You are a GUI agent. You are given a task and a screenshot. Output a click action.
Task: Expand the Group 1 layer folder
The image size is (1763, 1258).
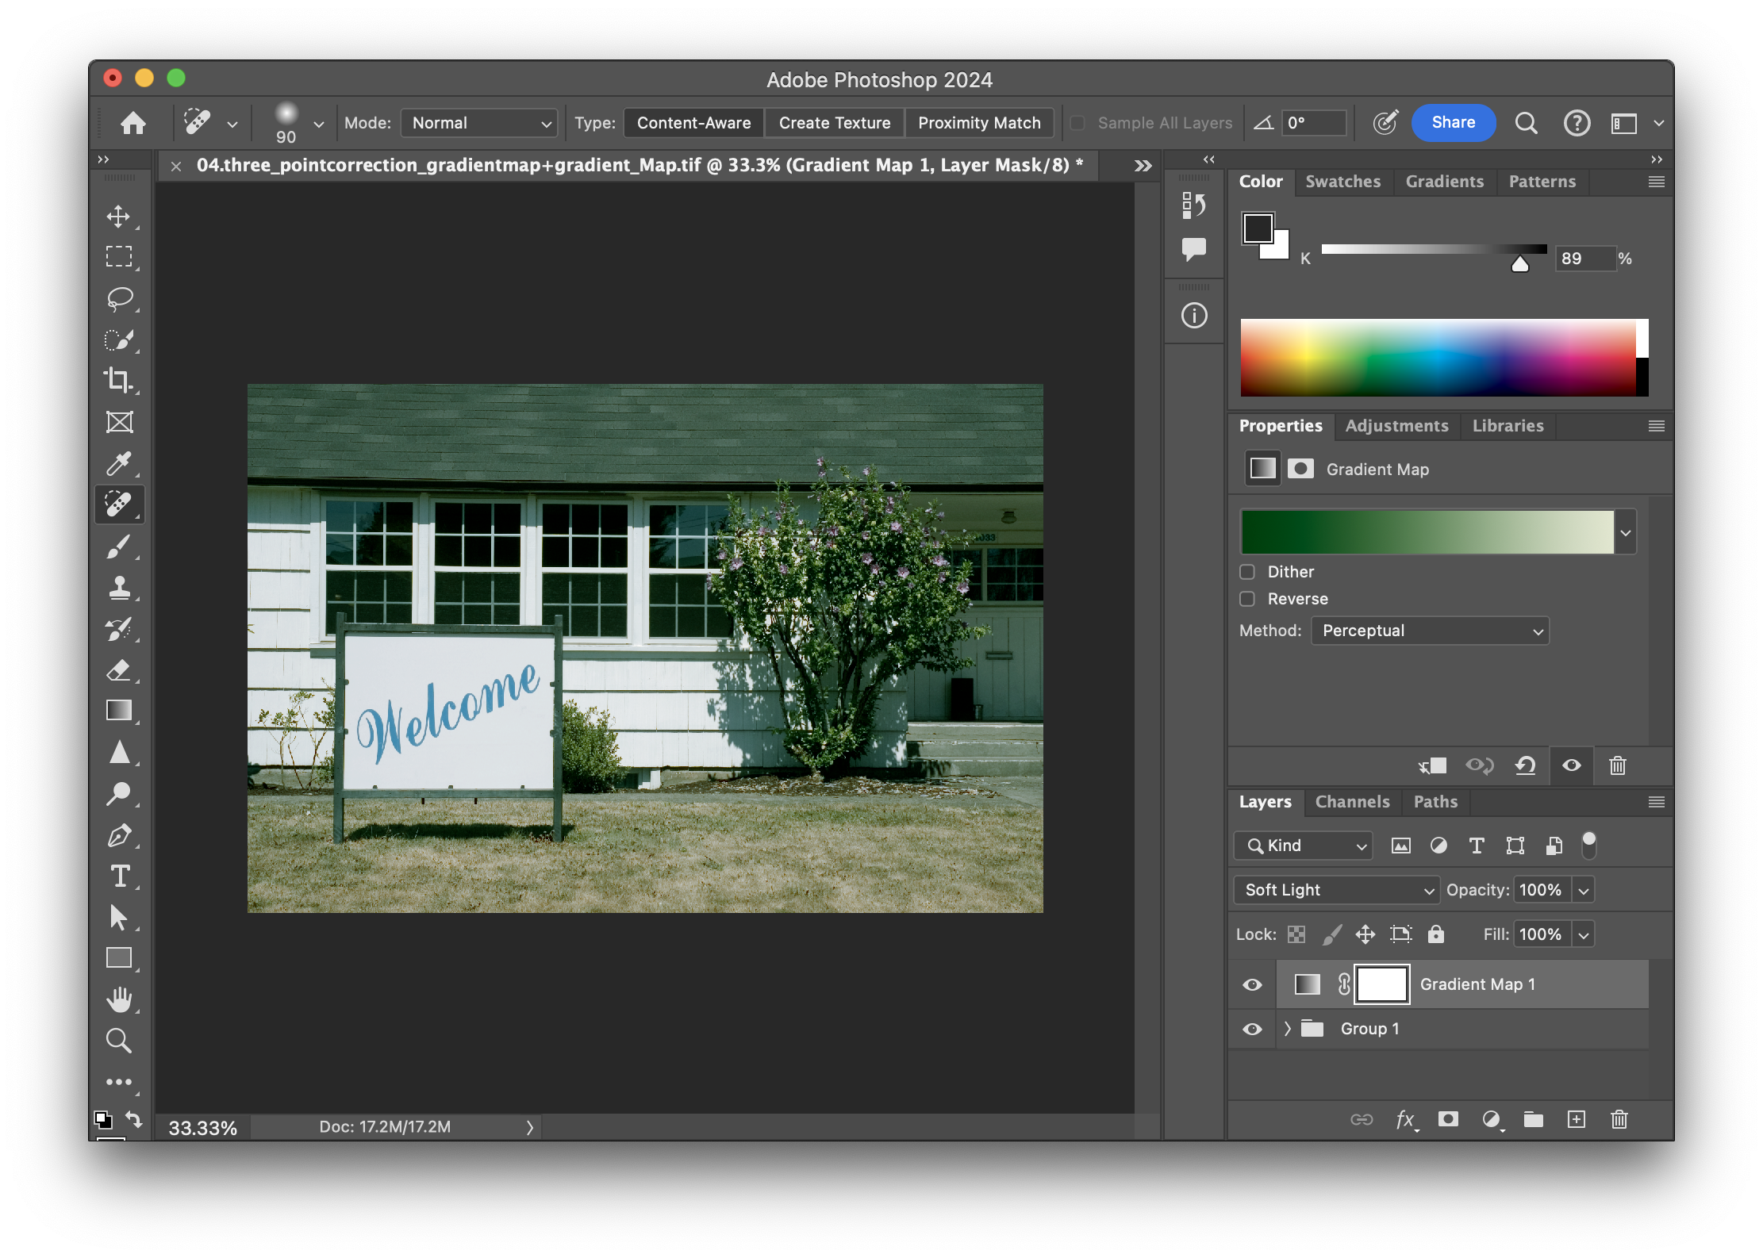[1287, 1029]
